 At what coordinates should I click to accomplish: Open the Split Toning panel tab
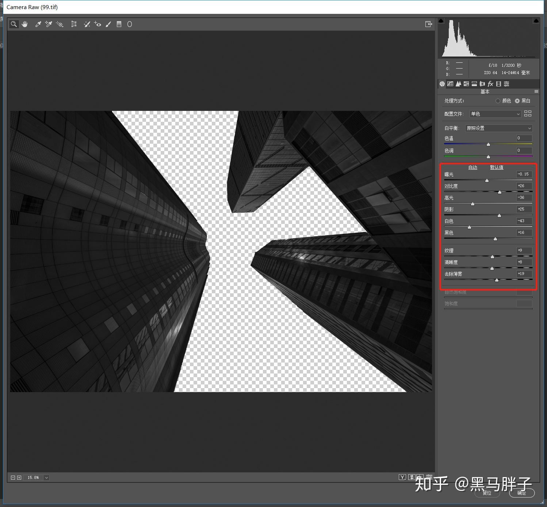pos(474,84)
